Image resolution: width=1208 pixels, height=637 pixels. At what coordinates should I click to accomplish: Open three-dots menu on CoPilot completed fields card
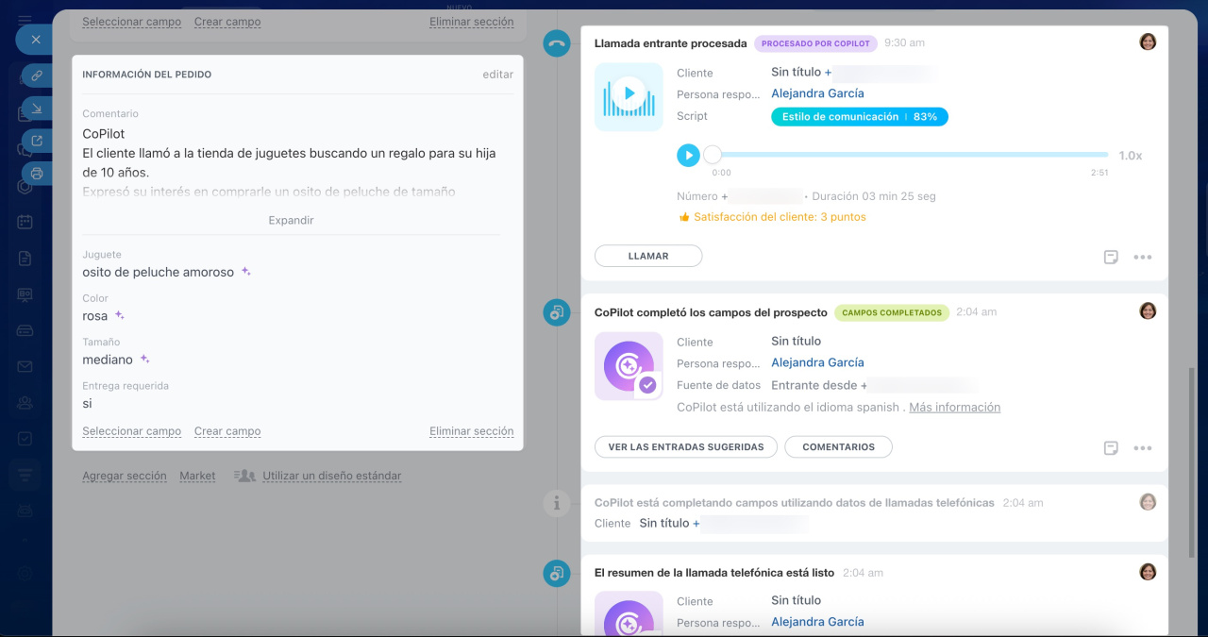1142,448
